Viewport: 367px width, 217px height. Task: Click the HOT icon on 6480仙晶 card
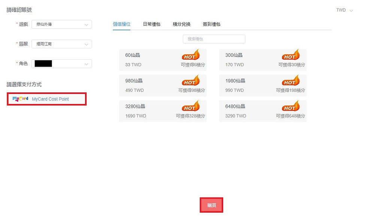tap(291, 106)
